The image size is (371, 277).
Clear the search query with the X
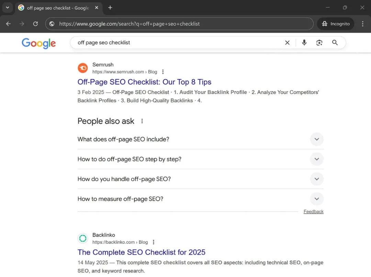click(x=287, y=43)
